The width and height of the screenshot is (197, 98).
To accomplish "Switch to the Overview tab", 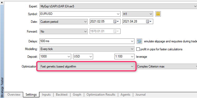I will point(14,95).
